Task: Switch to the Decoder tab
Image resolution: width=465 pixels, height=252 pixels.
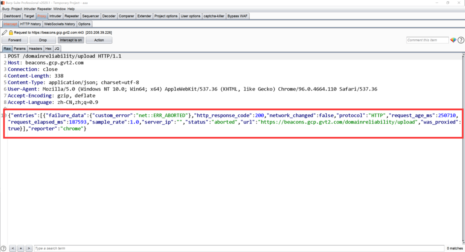Action: click(x=109, y=16)
